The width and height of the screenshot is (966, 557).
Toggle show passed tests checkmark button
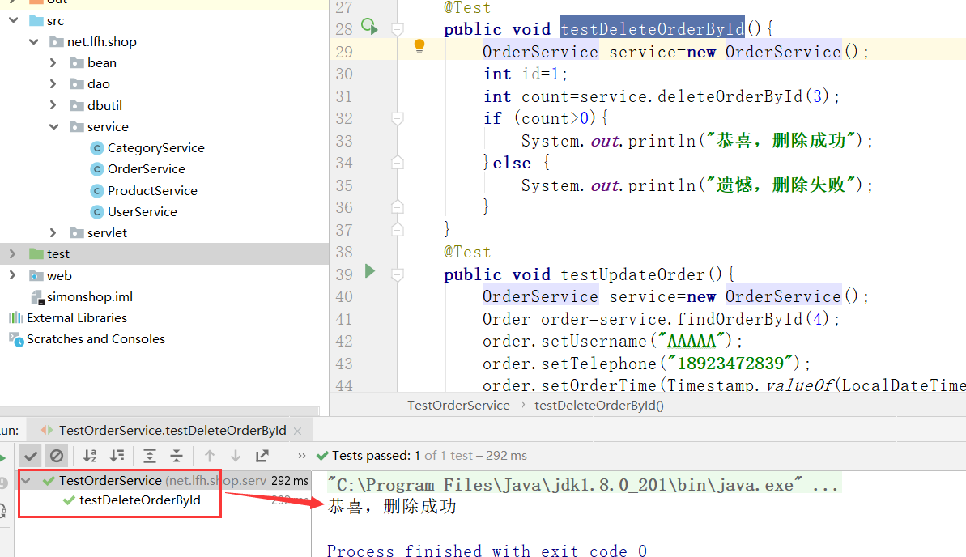coord(30,456)
